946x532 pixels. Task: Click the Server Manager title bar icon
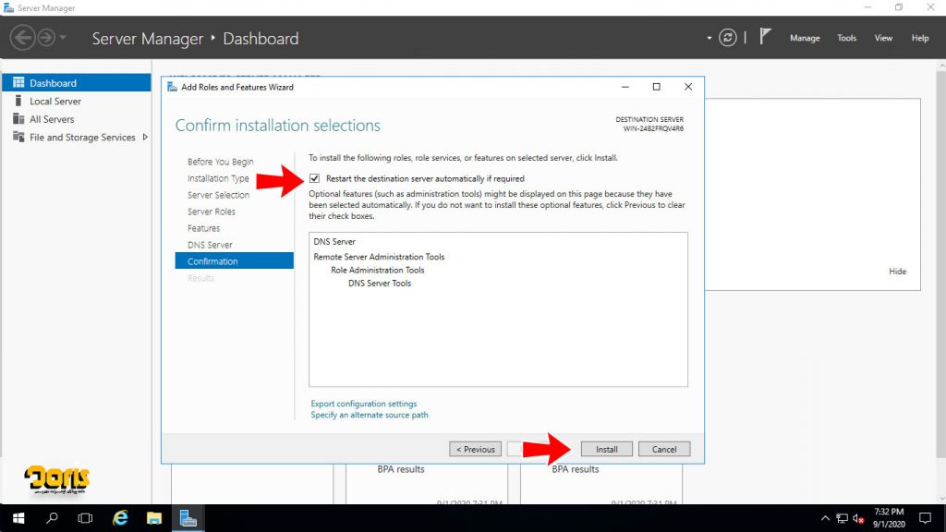[8, 7]
